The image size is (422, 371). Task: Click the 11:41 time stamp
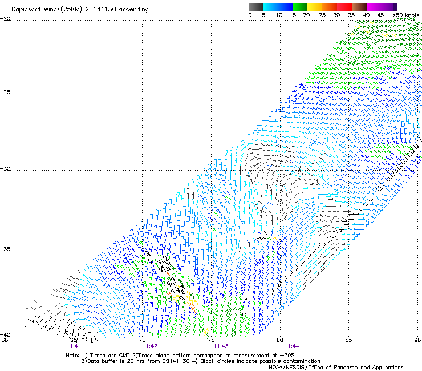(x=74, y=346)
